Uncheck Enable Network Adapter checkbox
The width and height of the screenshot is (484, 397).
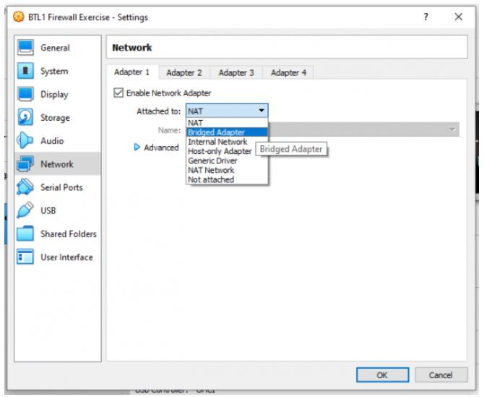(x=118, y=93)
